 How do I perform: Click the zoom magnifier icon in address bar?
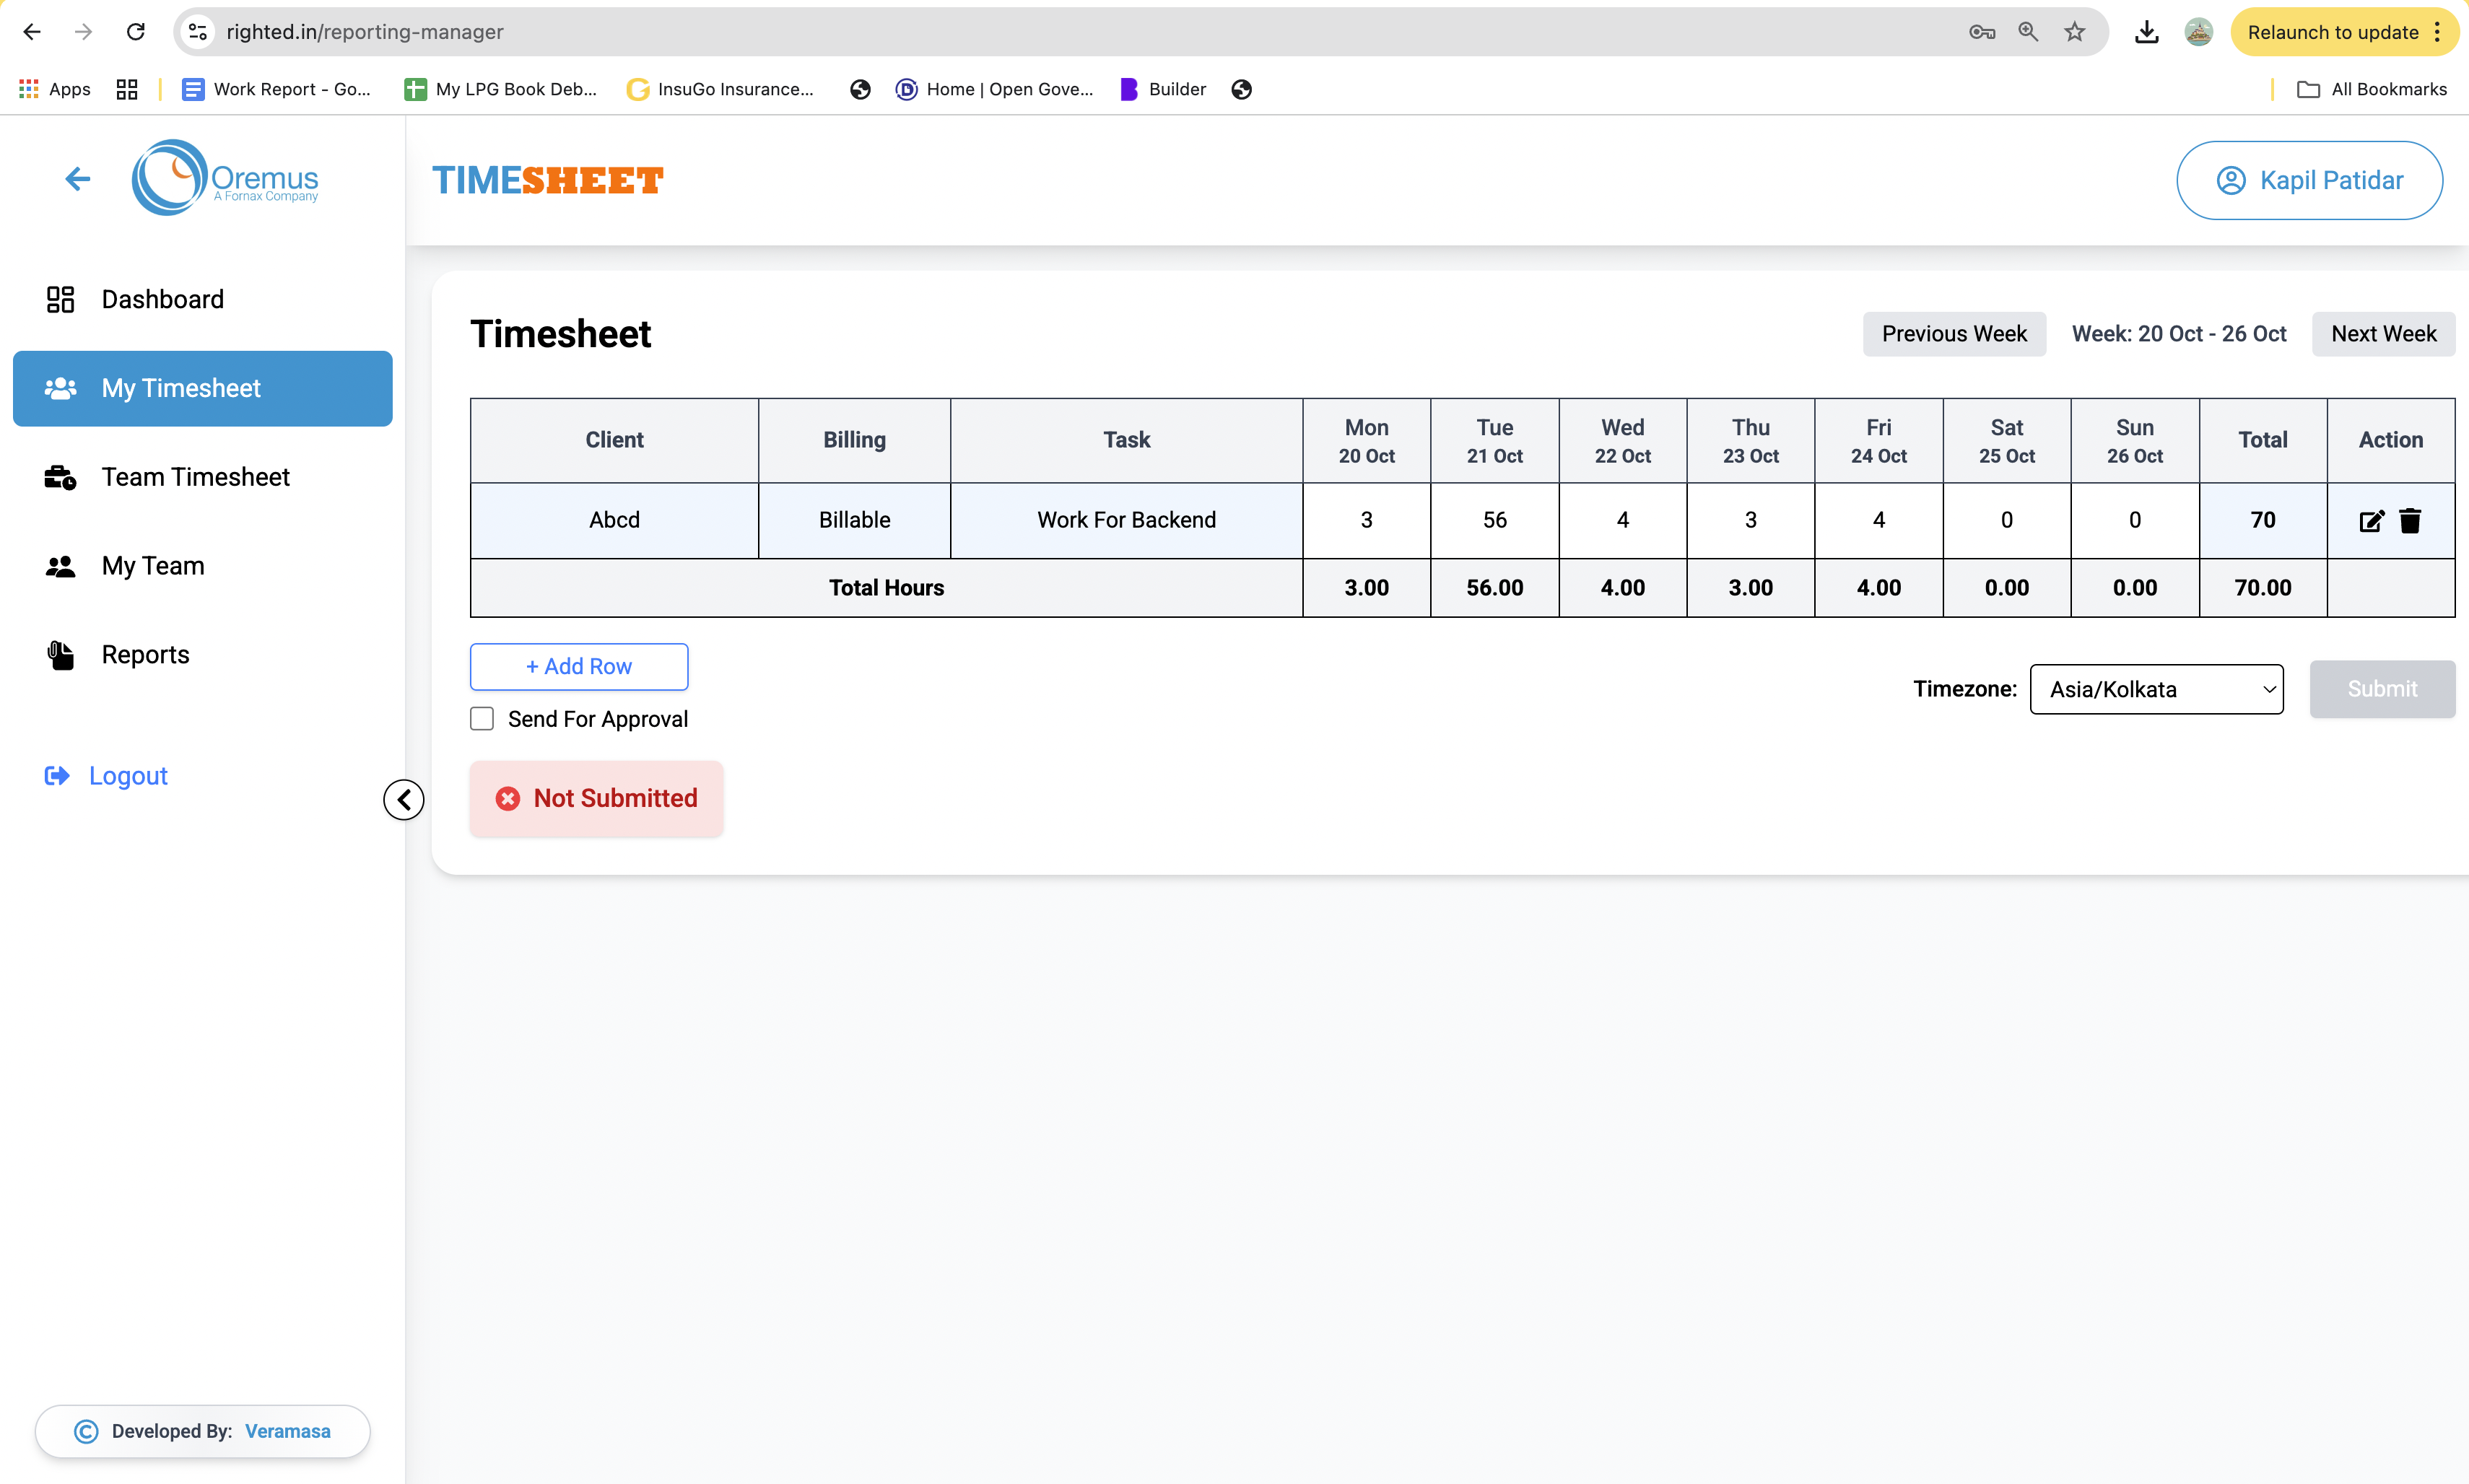[2028, 32]
